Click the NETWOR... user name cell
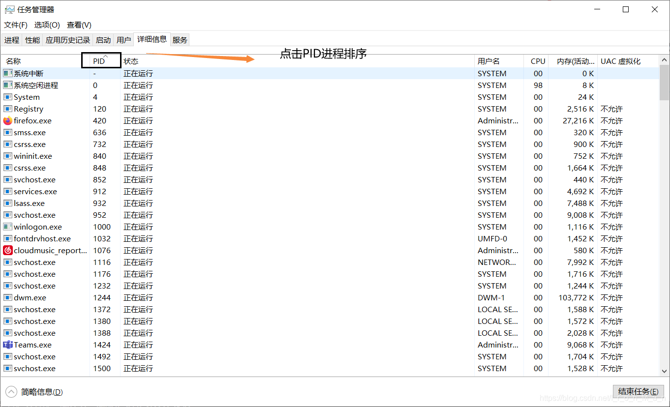The image size is (670, 407). [x=497, y=262]
